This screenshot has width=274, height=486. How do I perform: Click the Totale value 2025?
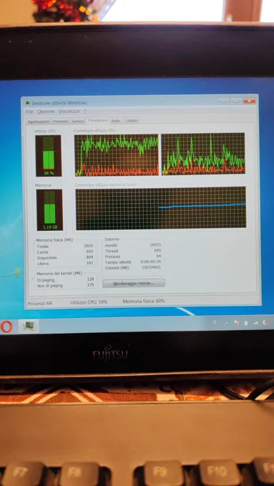click(x=89, y=246)
